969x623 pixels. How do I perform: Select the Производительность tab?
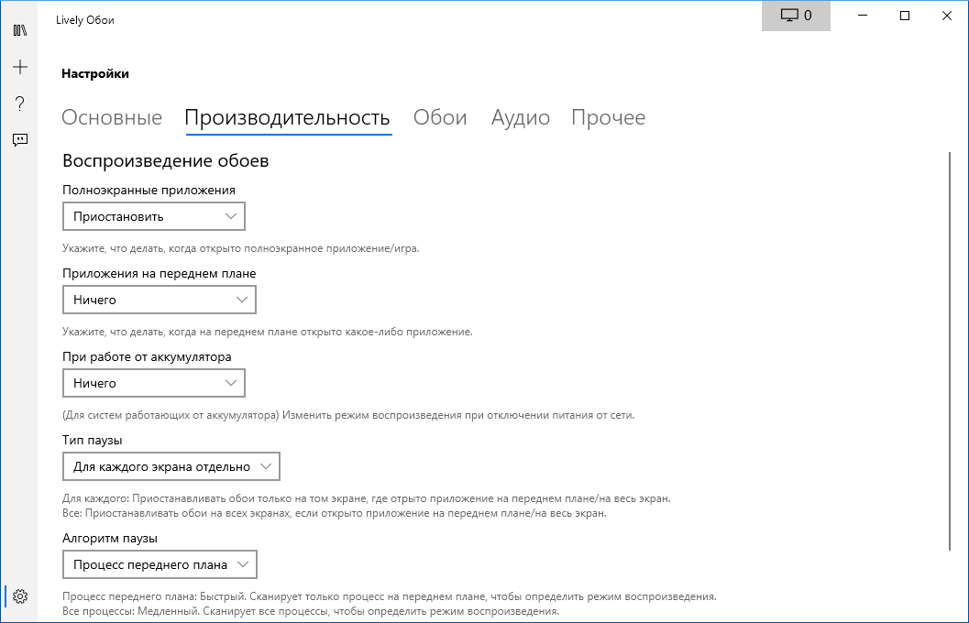287,117
